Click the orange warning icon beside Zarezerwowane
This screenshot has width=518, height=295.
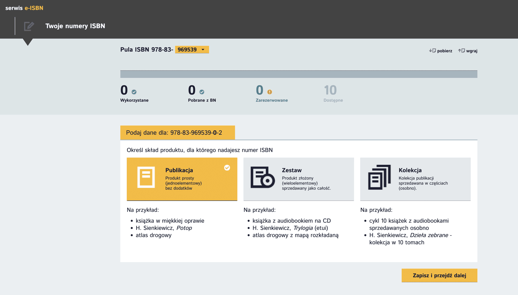tap(270, 92)
